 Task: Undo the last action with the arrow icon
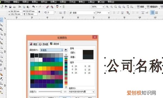pyautogui.click(x=33, y=7)
